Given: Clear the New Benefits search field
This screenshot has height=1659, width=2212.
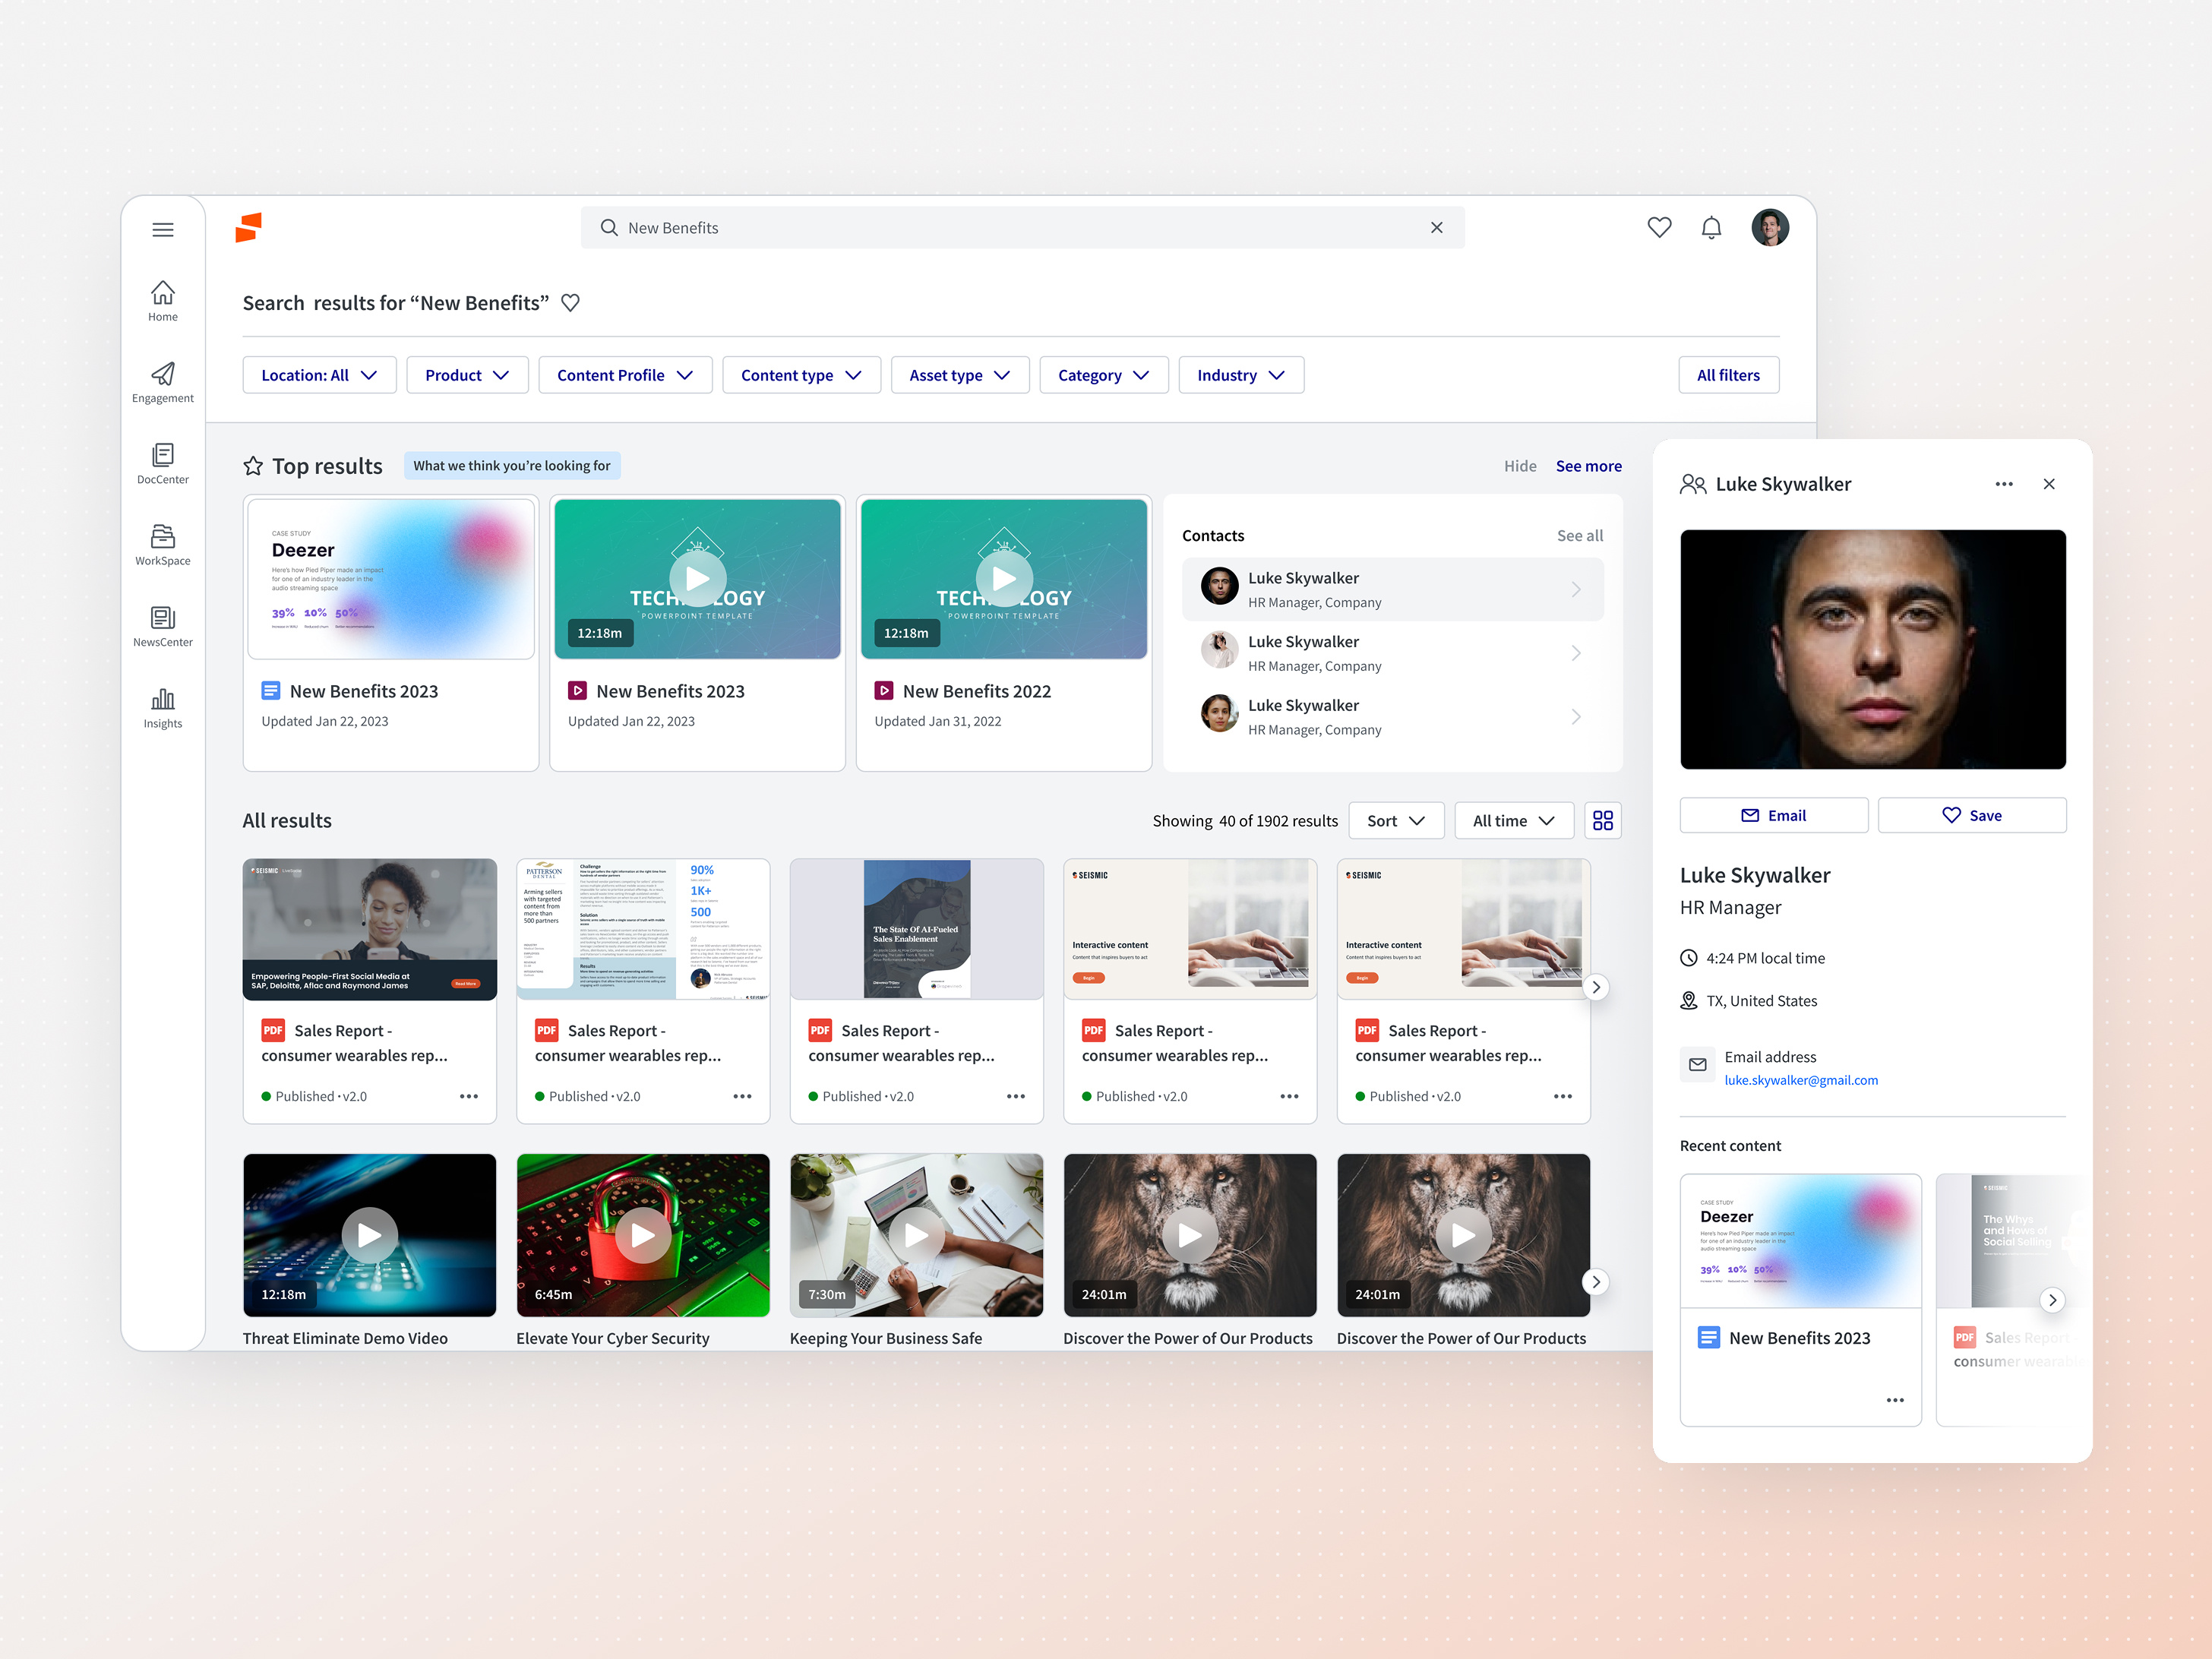Looking at the screenshot, I should [x=1437, y=227].
